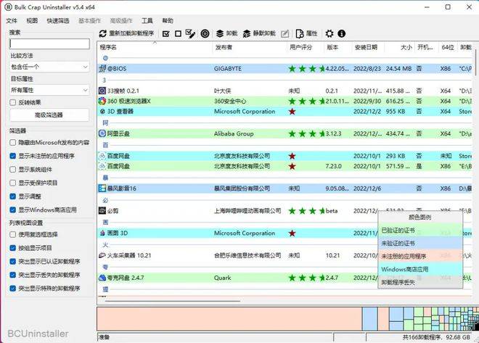
Task: Enable 显示受保护项目 checkbox
Action: click(12, 183)
